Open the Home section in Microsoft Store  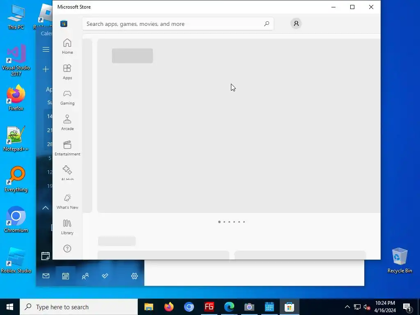point(67,46)
